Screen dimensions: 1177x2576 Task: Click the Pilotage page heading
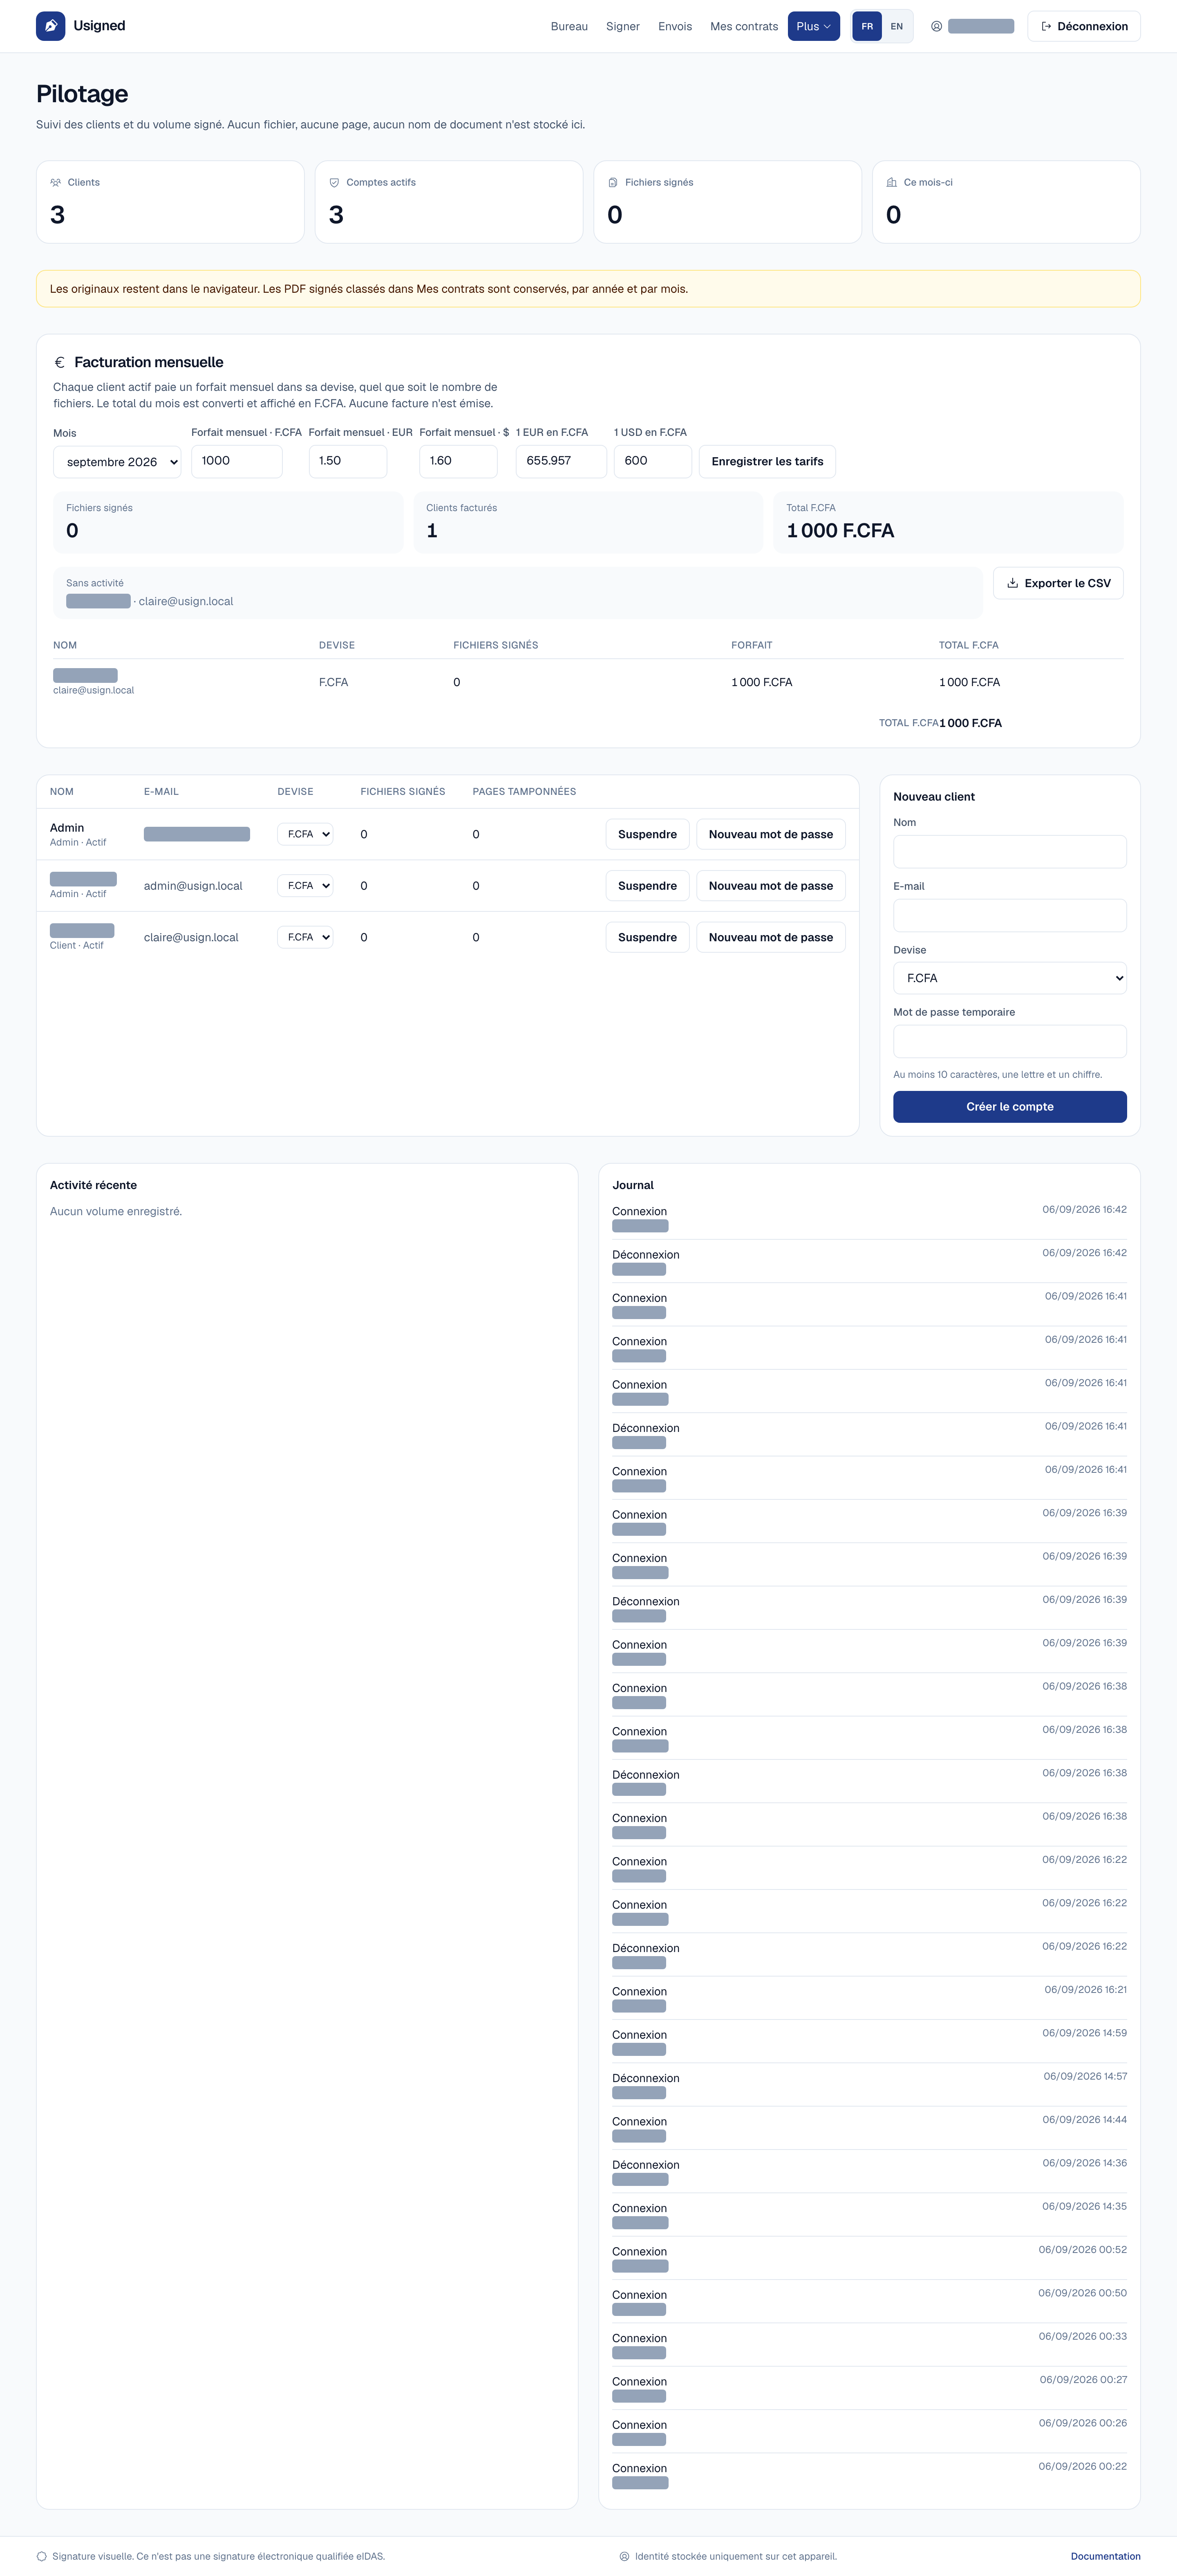click(82, 94)
